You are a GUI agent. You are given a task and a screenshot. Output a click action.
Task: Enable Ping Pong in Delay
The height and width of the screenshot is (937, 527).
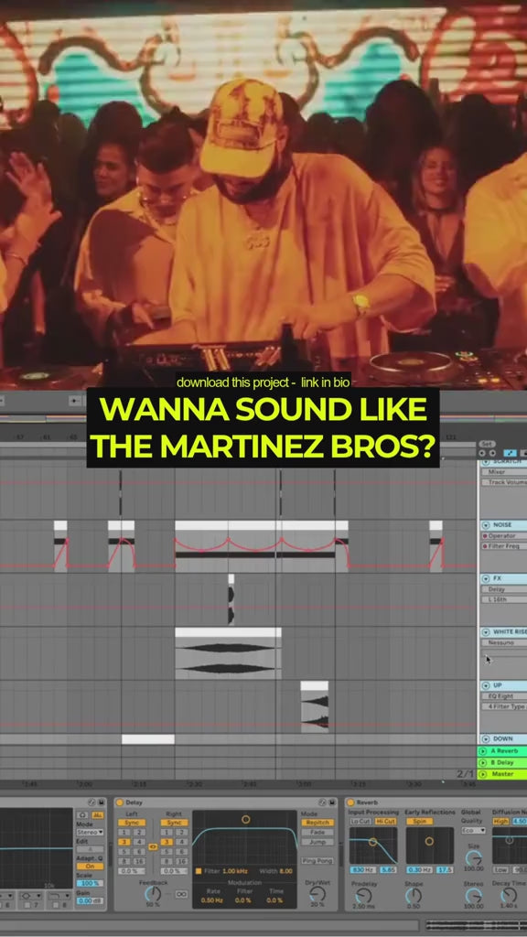(x=317, y=860)
